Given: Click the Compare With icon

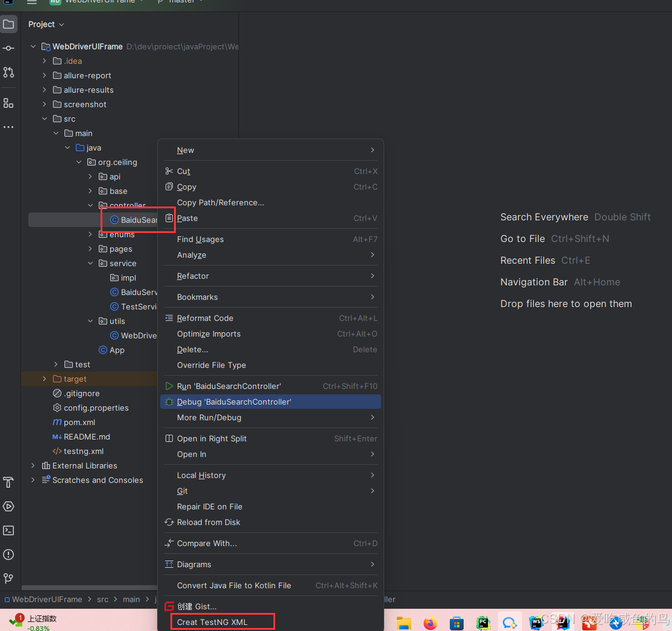Looking at the screenshot, I should [169, 543].
